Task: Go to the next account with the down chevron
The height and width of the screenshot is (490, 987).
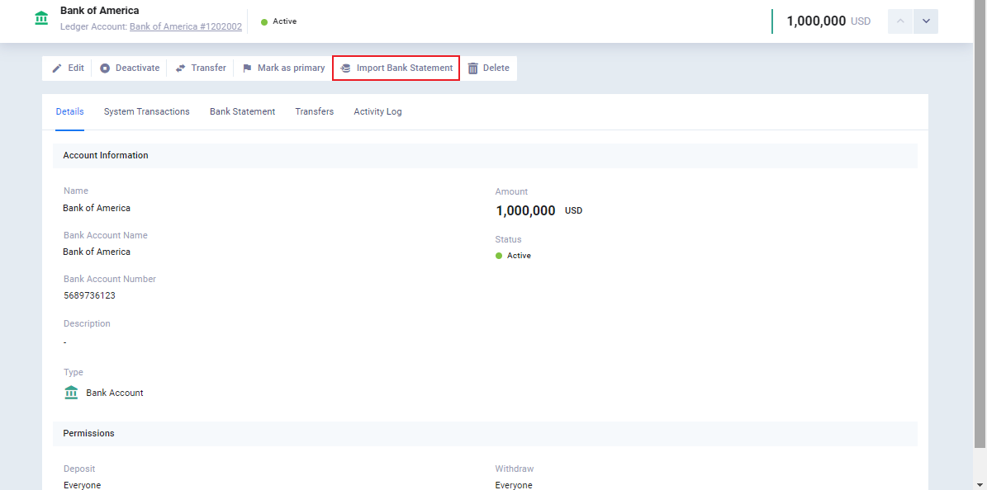Action: 926,21
